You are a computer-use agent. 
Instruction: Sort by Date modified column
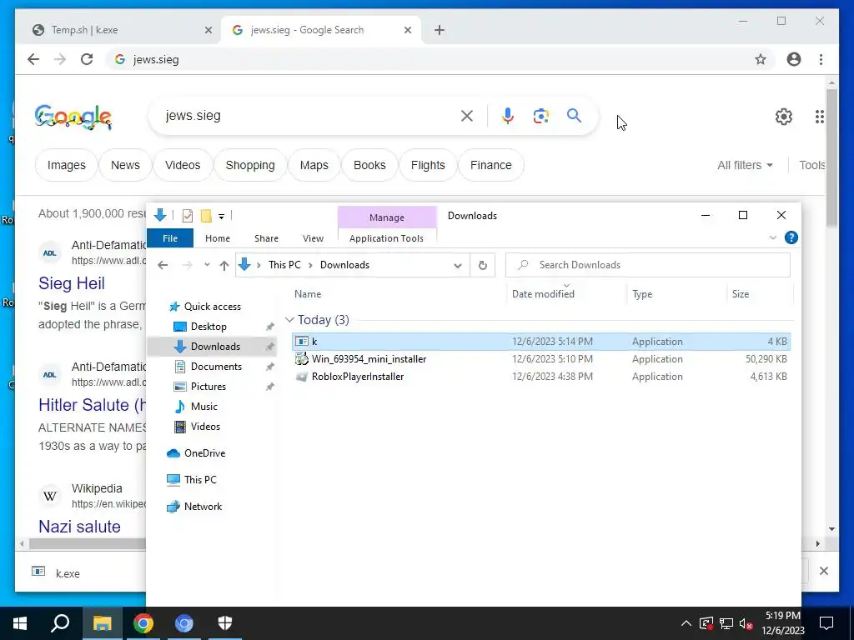coord(543,294)
